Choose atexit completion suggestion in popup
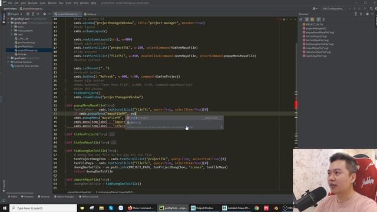This screenshot has height=212, width=377. [174, 122]
